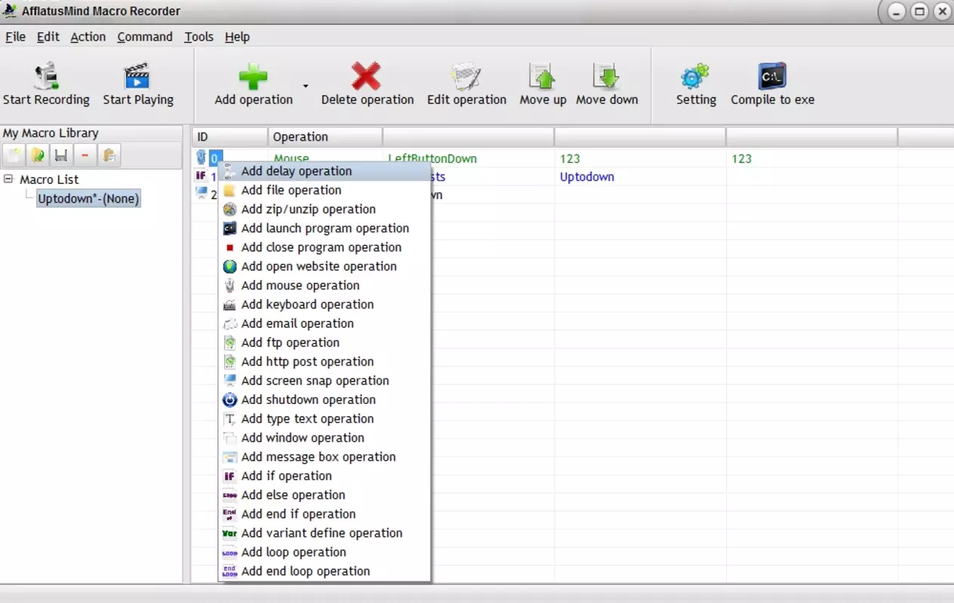
Task: Open the Command menu
Action: [x=145, y=36]
